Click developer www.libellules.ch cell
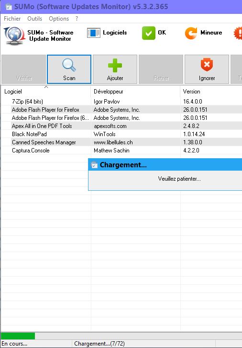 pyautogui.click(x=113, y=142)
